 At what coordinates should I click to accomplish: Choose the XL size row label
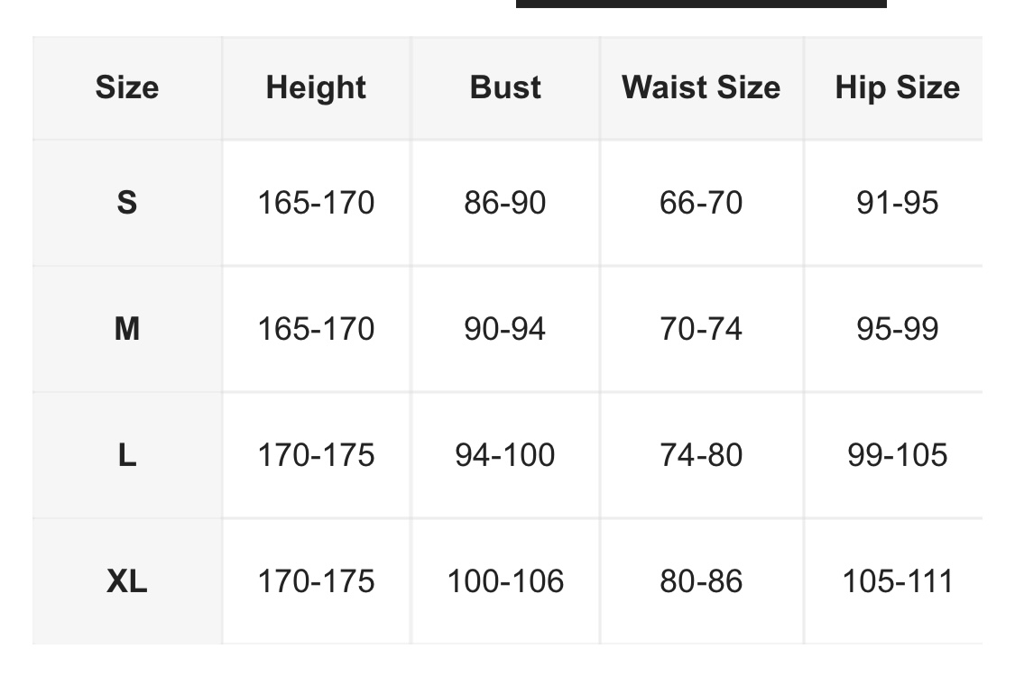126,581
